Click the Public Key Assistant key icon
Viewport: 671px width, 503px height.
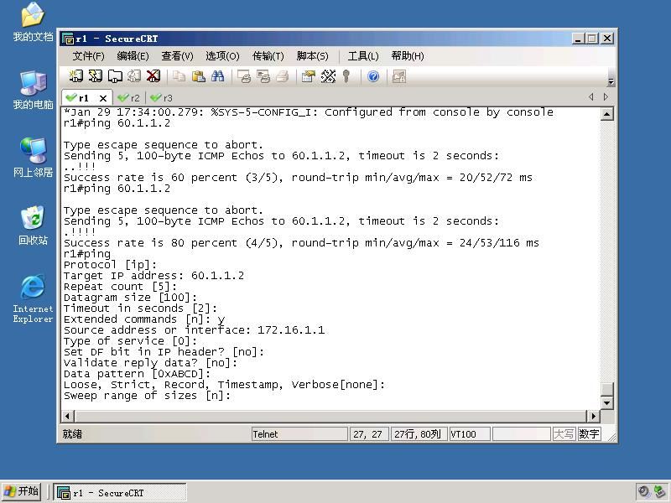coord(346,76)
